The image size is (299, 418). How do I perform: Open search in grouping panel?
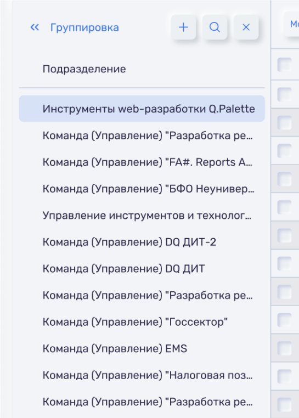(x=215, y=27)
